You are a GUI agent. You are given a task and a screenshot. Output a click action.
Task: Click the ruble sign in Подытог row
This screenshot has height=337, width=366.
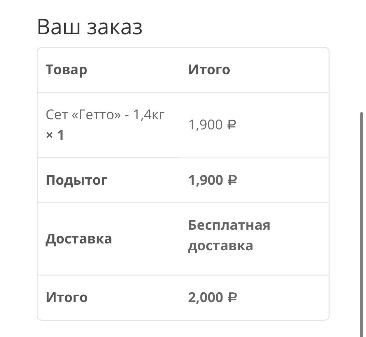(x=232, y=180)
